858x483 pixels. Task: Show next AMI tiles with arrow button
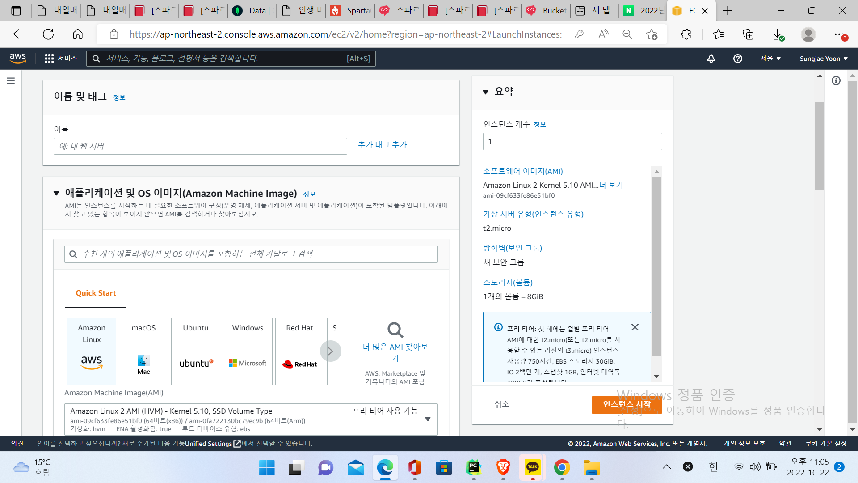click(331, 352)
